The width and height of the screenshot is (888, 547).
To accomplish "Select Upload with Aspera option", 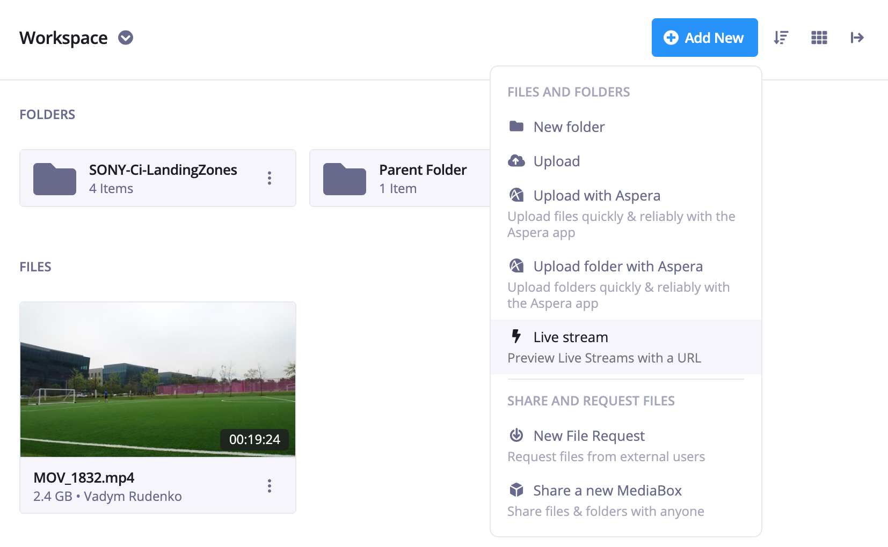I will point(626,213).
